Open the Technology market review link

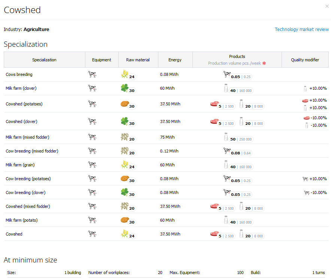301,29
